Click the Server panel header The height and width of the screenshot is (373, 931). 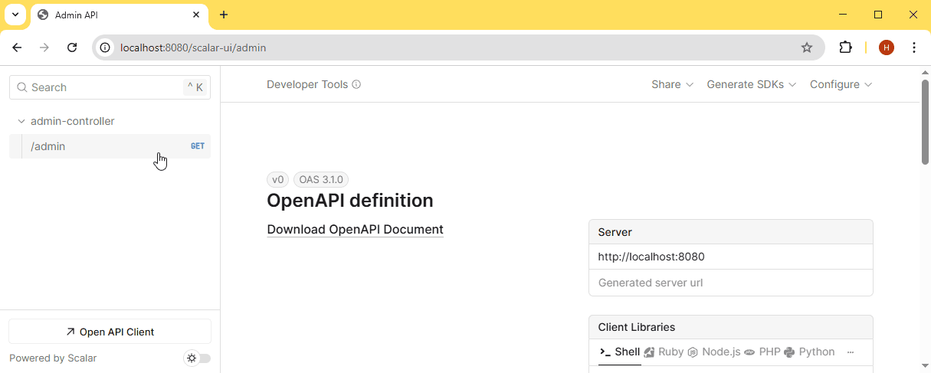click(731, 232)
